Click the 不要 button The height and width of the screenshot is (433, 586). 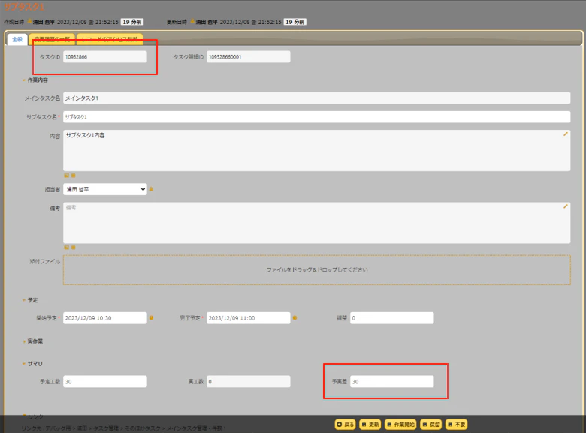tap(456, 425)
